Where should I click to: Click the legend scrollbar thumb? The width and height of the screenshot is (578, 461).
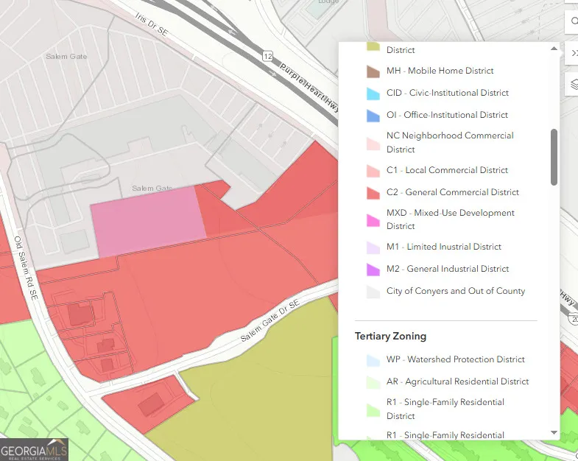(554, 157)
